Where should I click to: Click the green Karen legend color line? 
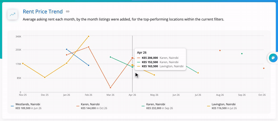click(143, 106)
